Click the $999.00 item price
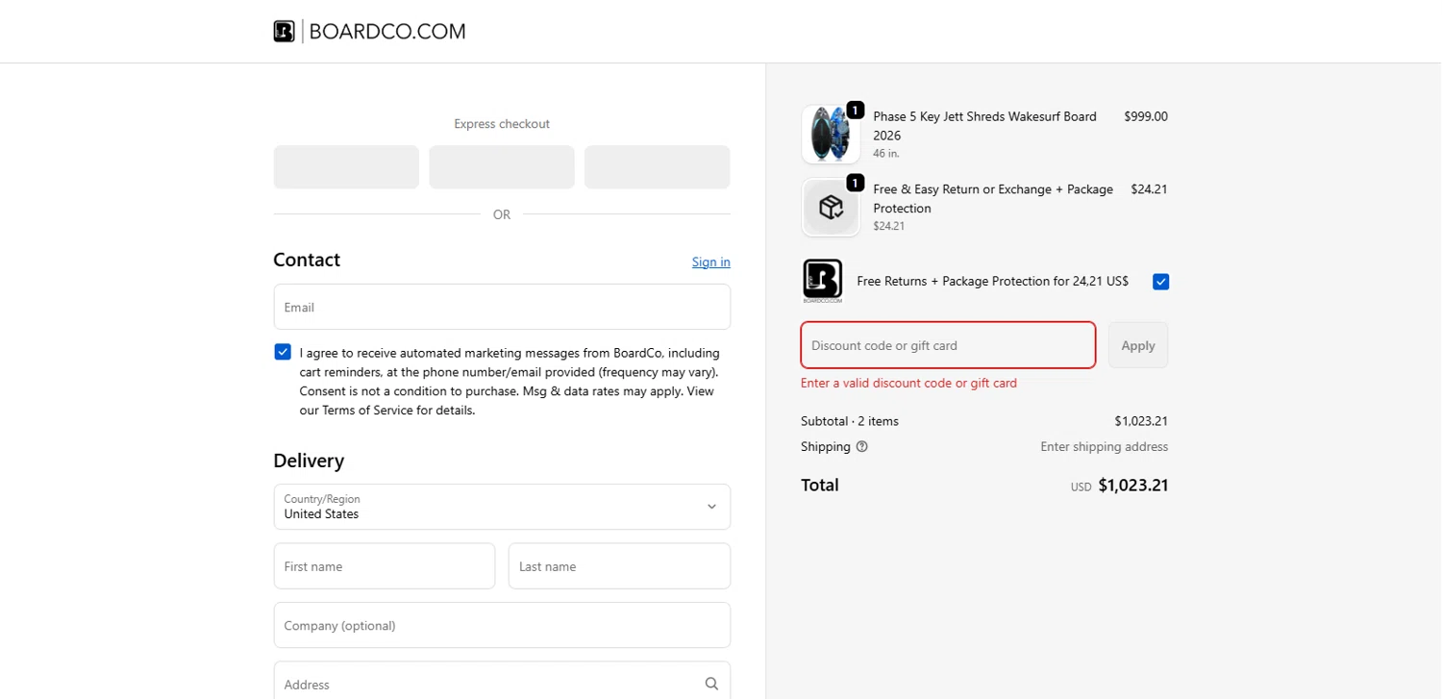Viewport: 1442px width, 699px height. click(1146, 116)
